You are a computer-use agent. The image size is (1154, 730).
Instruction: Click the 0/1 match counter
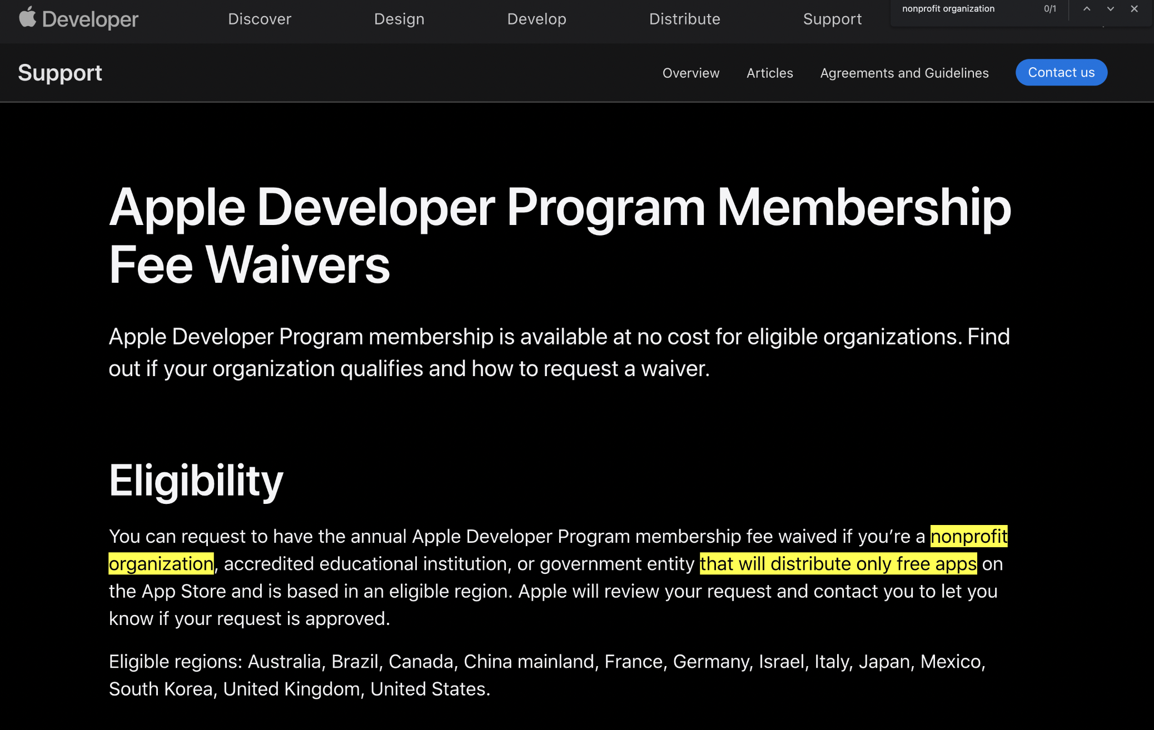tap(1049, 9)
